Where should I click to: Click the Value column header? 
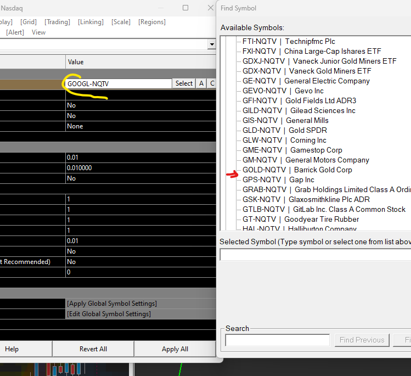tap(141, 62)
